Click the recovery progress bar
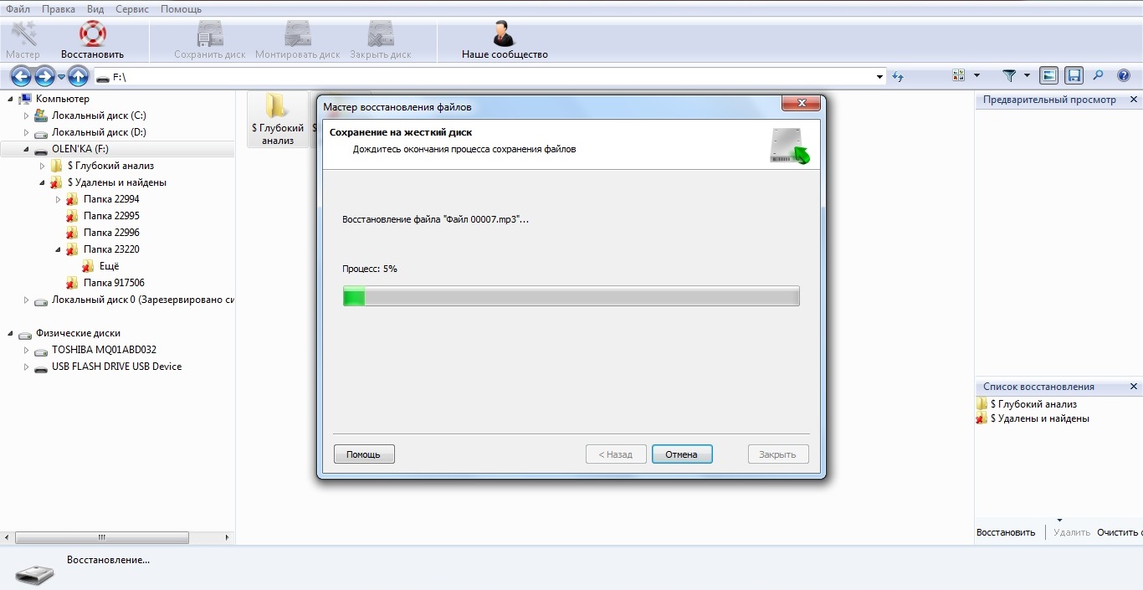Image resolution: width=1143 pixels, height=590 pixels. 571,296
